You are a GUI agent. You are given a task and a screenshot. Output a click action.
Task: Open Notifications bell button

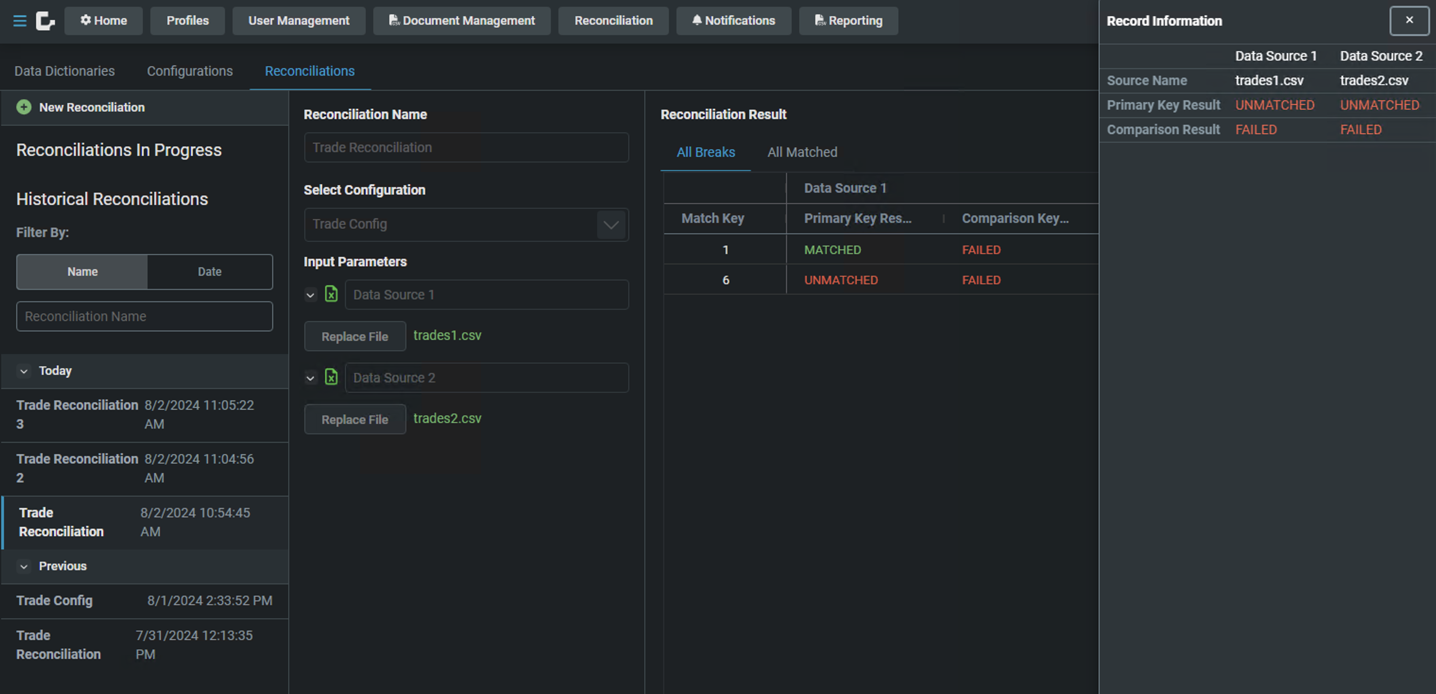[733, 21]
